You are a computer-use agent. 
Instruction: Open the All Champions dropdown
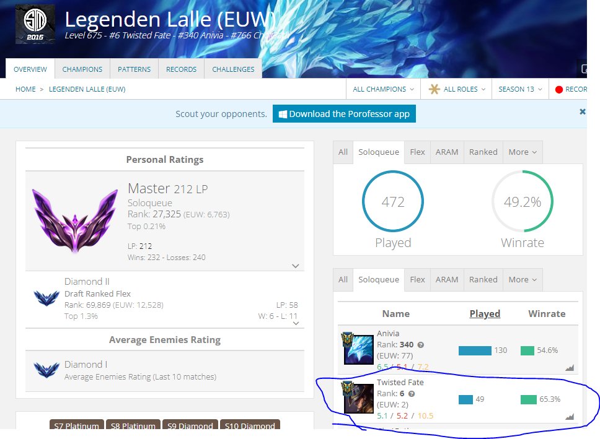(x=383, y=89)
